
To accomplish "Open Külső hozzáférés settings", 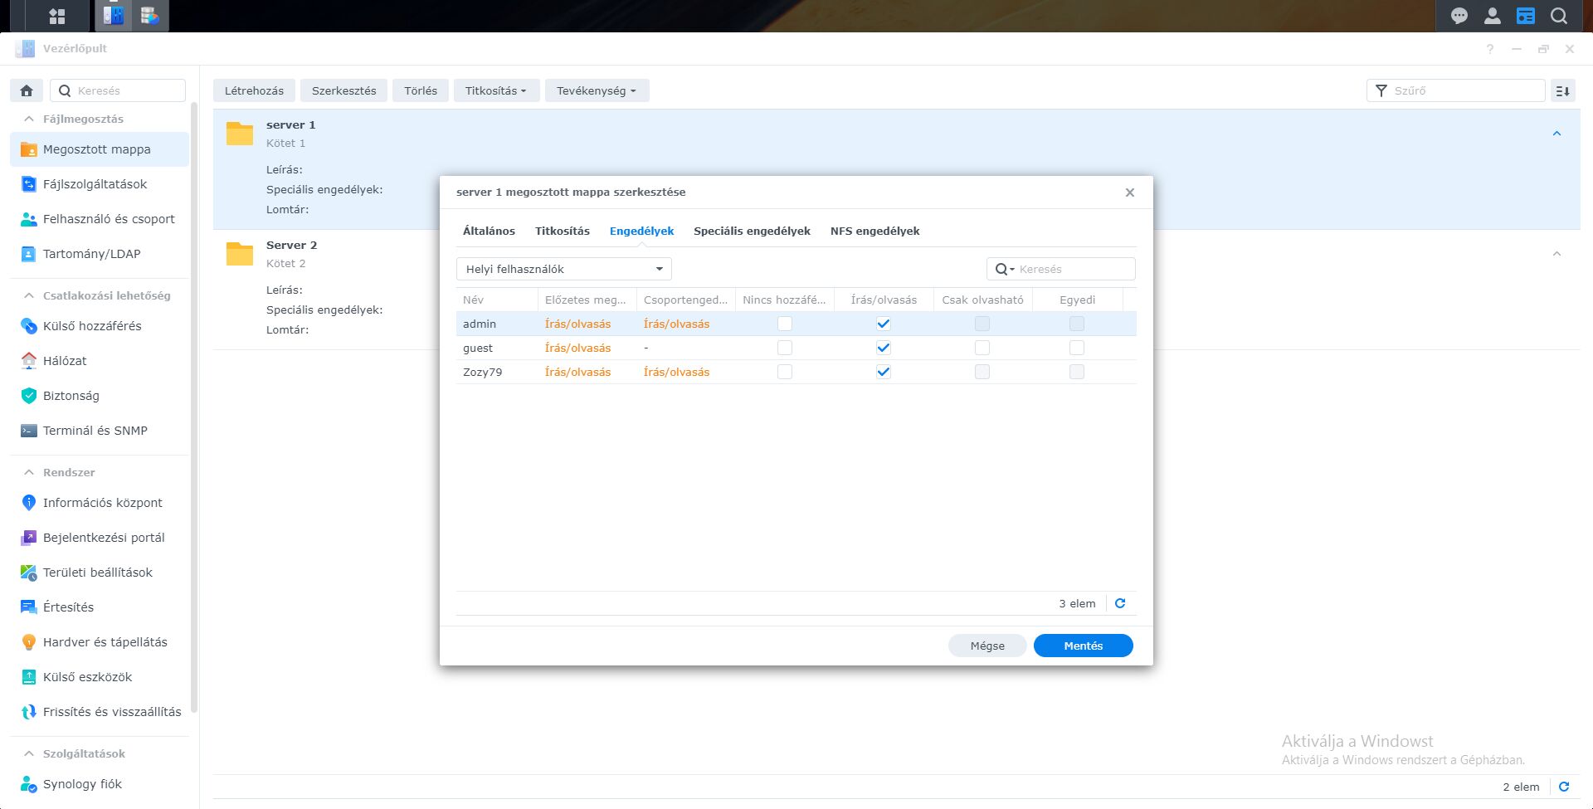I will [100, 326].
